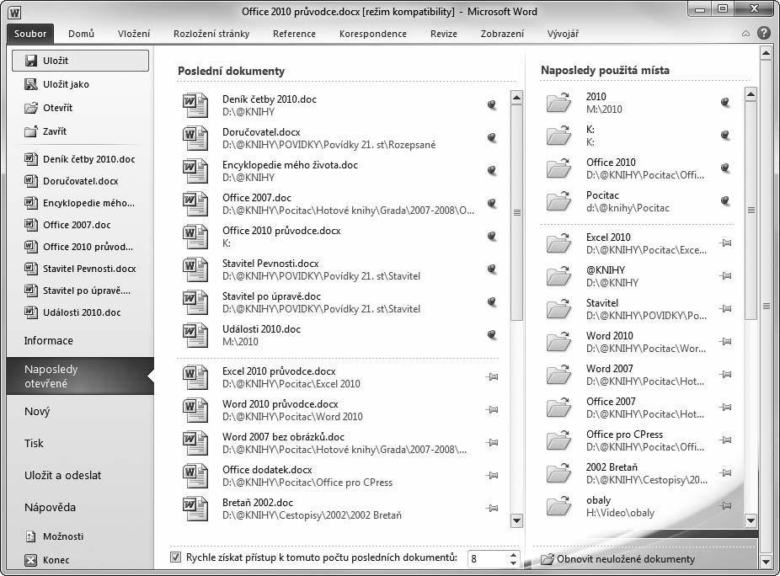Unpin Deník četby 2010.doc from the list

492,104
